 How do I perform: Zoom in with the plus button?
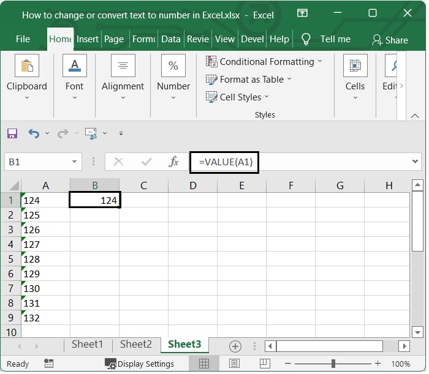coord(378,364)
